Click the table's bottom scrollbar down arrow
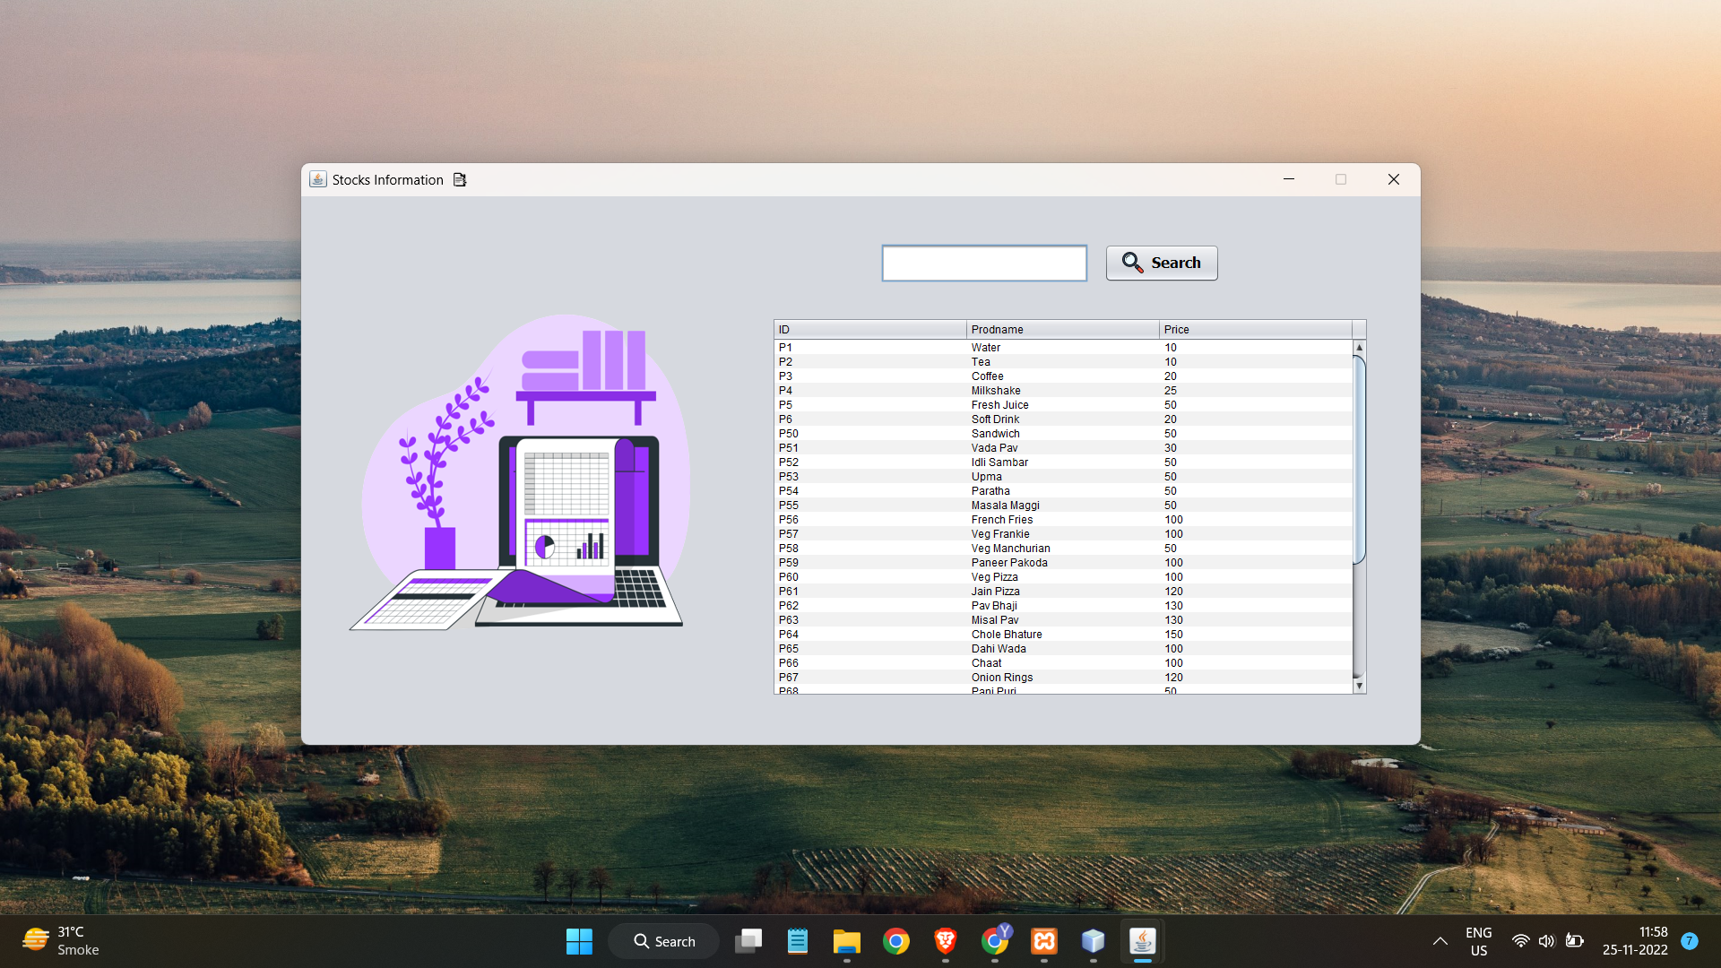The height and width of the screenshot is (968, 1721). pyautogui.click(x=1359, y=686)
